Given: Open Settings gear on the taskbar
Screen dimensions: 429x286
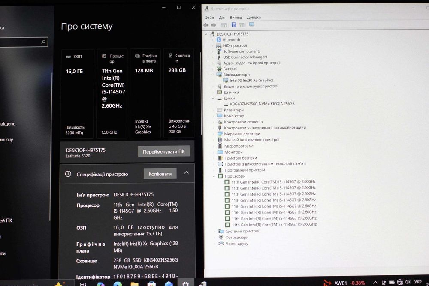Looking at the screenshot, I should (185, 283).
